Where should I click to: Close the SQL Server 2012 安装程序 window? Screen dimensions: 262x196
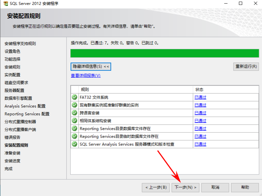pyautogui.click(x=255, y=3)
